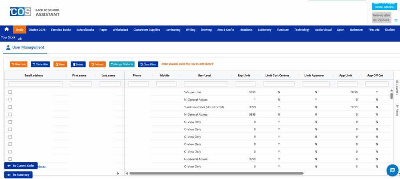Open Schoolbooks category
This screenshot has height=179, width=400.
click(x=85, y=30)
